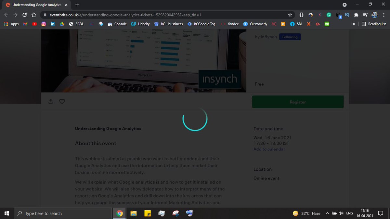Open the IQ extension icon

coord(347,15)
